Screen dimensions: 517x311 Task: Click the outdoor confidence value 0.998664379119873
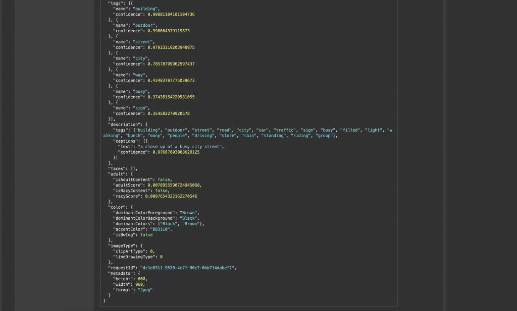[169, 31]
